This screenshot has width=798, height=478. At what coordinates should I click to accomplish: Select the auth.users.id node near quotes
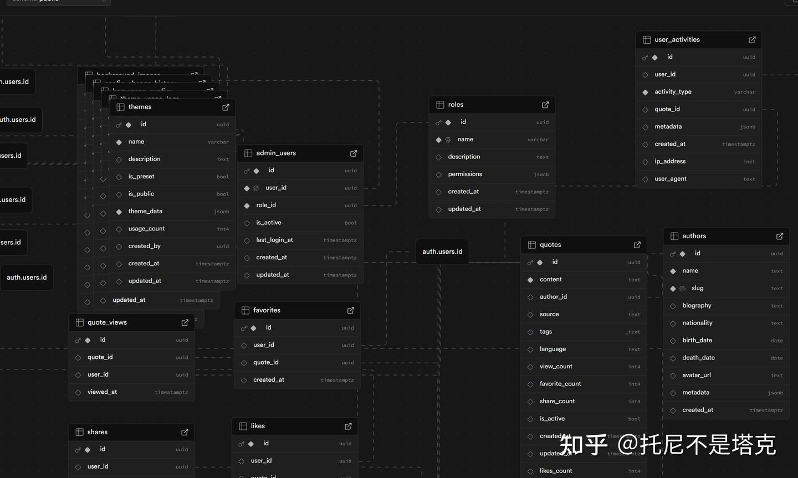point(442,251)
